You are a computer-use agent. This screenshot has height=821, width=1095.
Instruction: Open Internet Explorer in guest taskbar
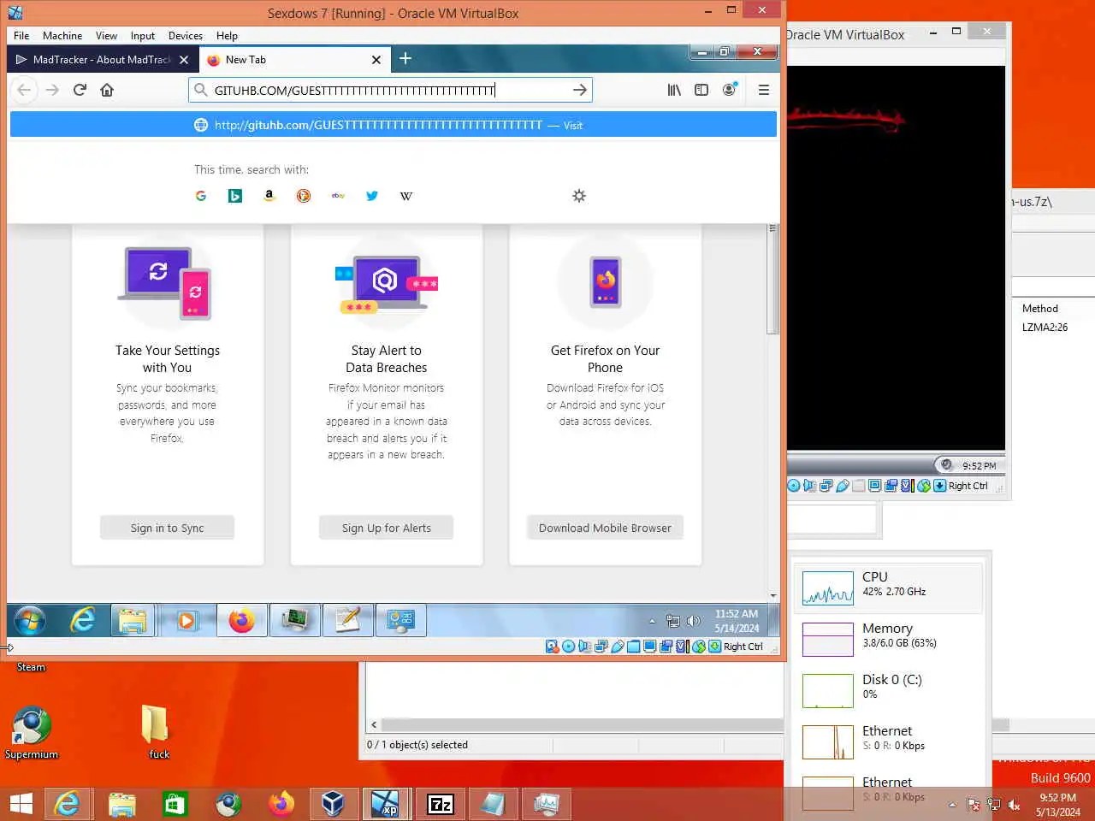(x=82, y=620)
